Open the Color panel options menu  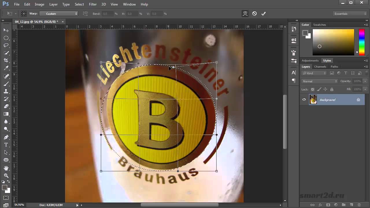click(x=366, y=25)
